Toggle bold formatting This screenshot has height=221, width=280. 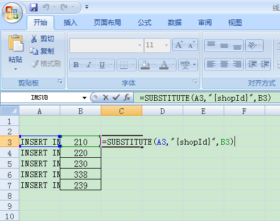coord(76,65)
